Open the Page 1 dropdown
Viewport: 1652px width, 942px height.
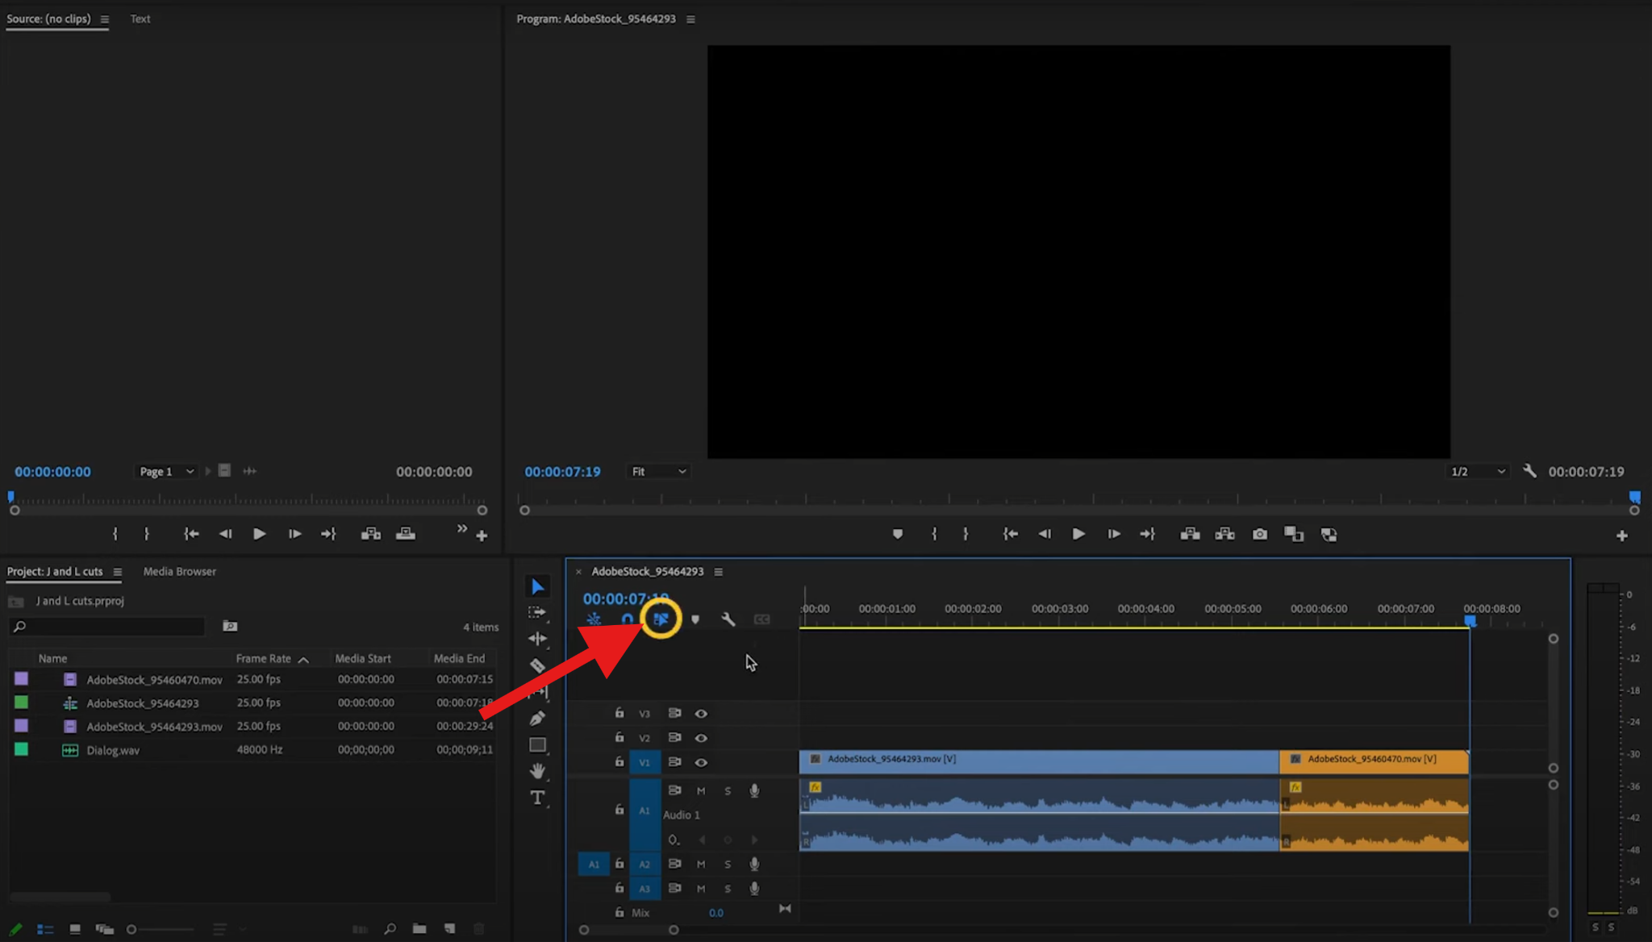[166, 471]
